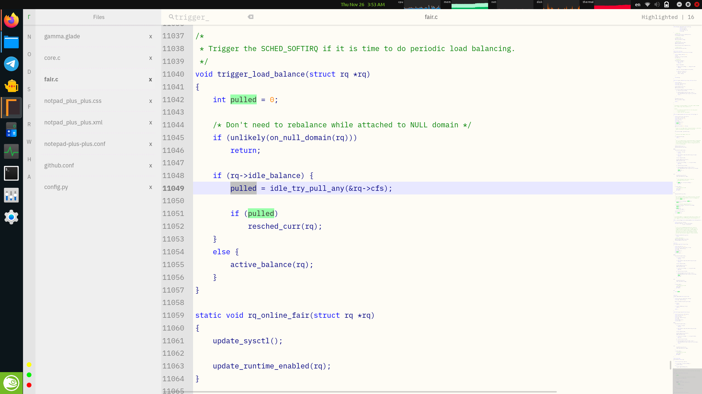This screenshot has width=702, height=394.
Task: Click the F sidebar letter
Action: pos(29,107)
